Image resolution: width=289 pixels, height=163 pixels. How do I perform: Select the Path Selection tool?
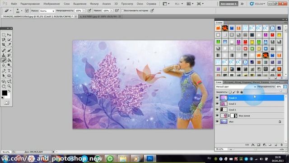pyautogui.click(x=4, y=76)
